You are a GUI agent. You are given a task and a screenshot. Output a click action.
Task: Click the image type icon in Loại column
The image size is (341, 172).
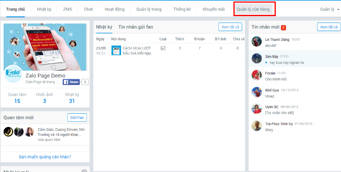163,49
